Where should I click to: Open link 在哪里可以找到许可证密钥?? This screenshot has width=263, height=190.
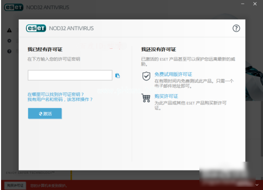click(56, 94)
